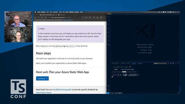Open the Help menu

[81, 12]
